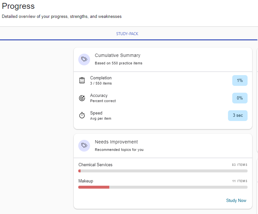
Task: Click the Progress page heading
Action: coord(18,6)
